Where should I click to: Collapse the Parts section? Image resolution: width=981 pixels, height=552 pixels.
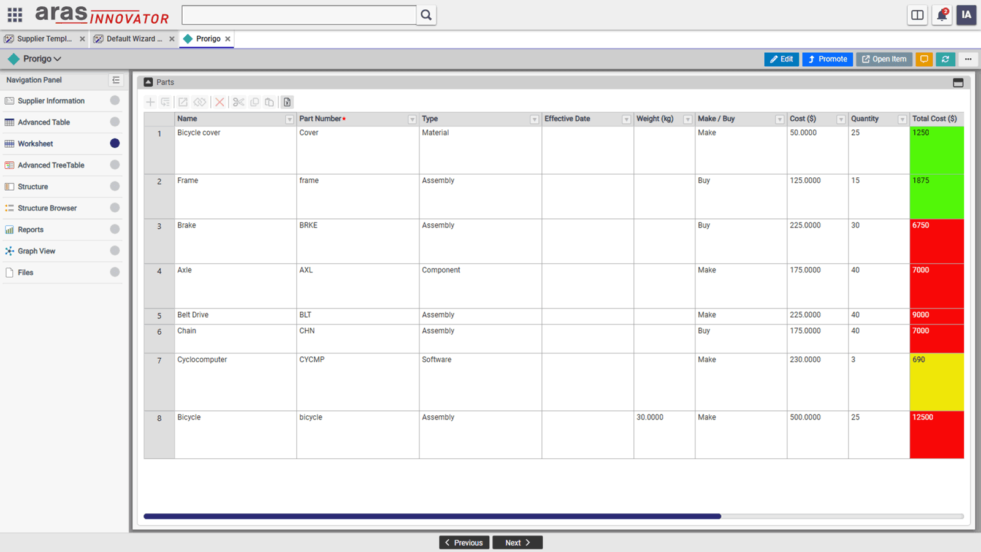[148, 82]
